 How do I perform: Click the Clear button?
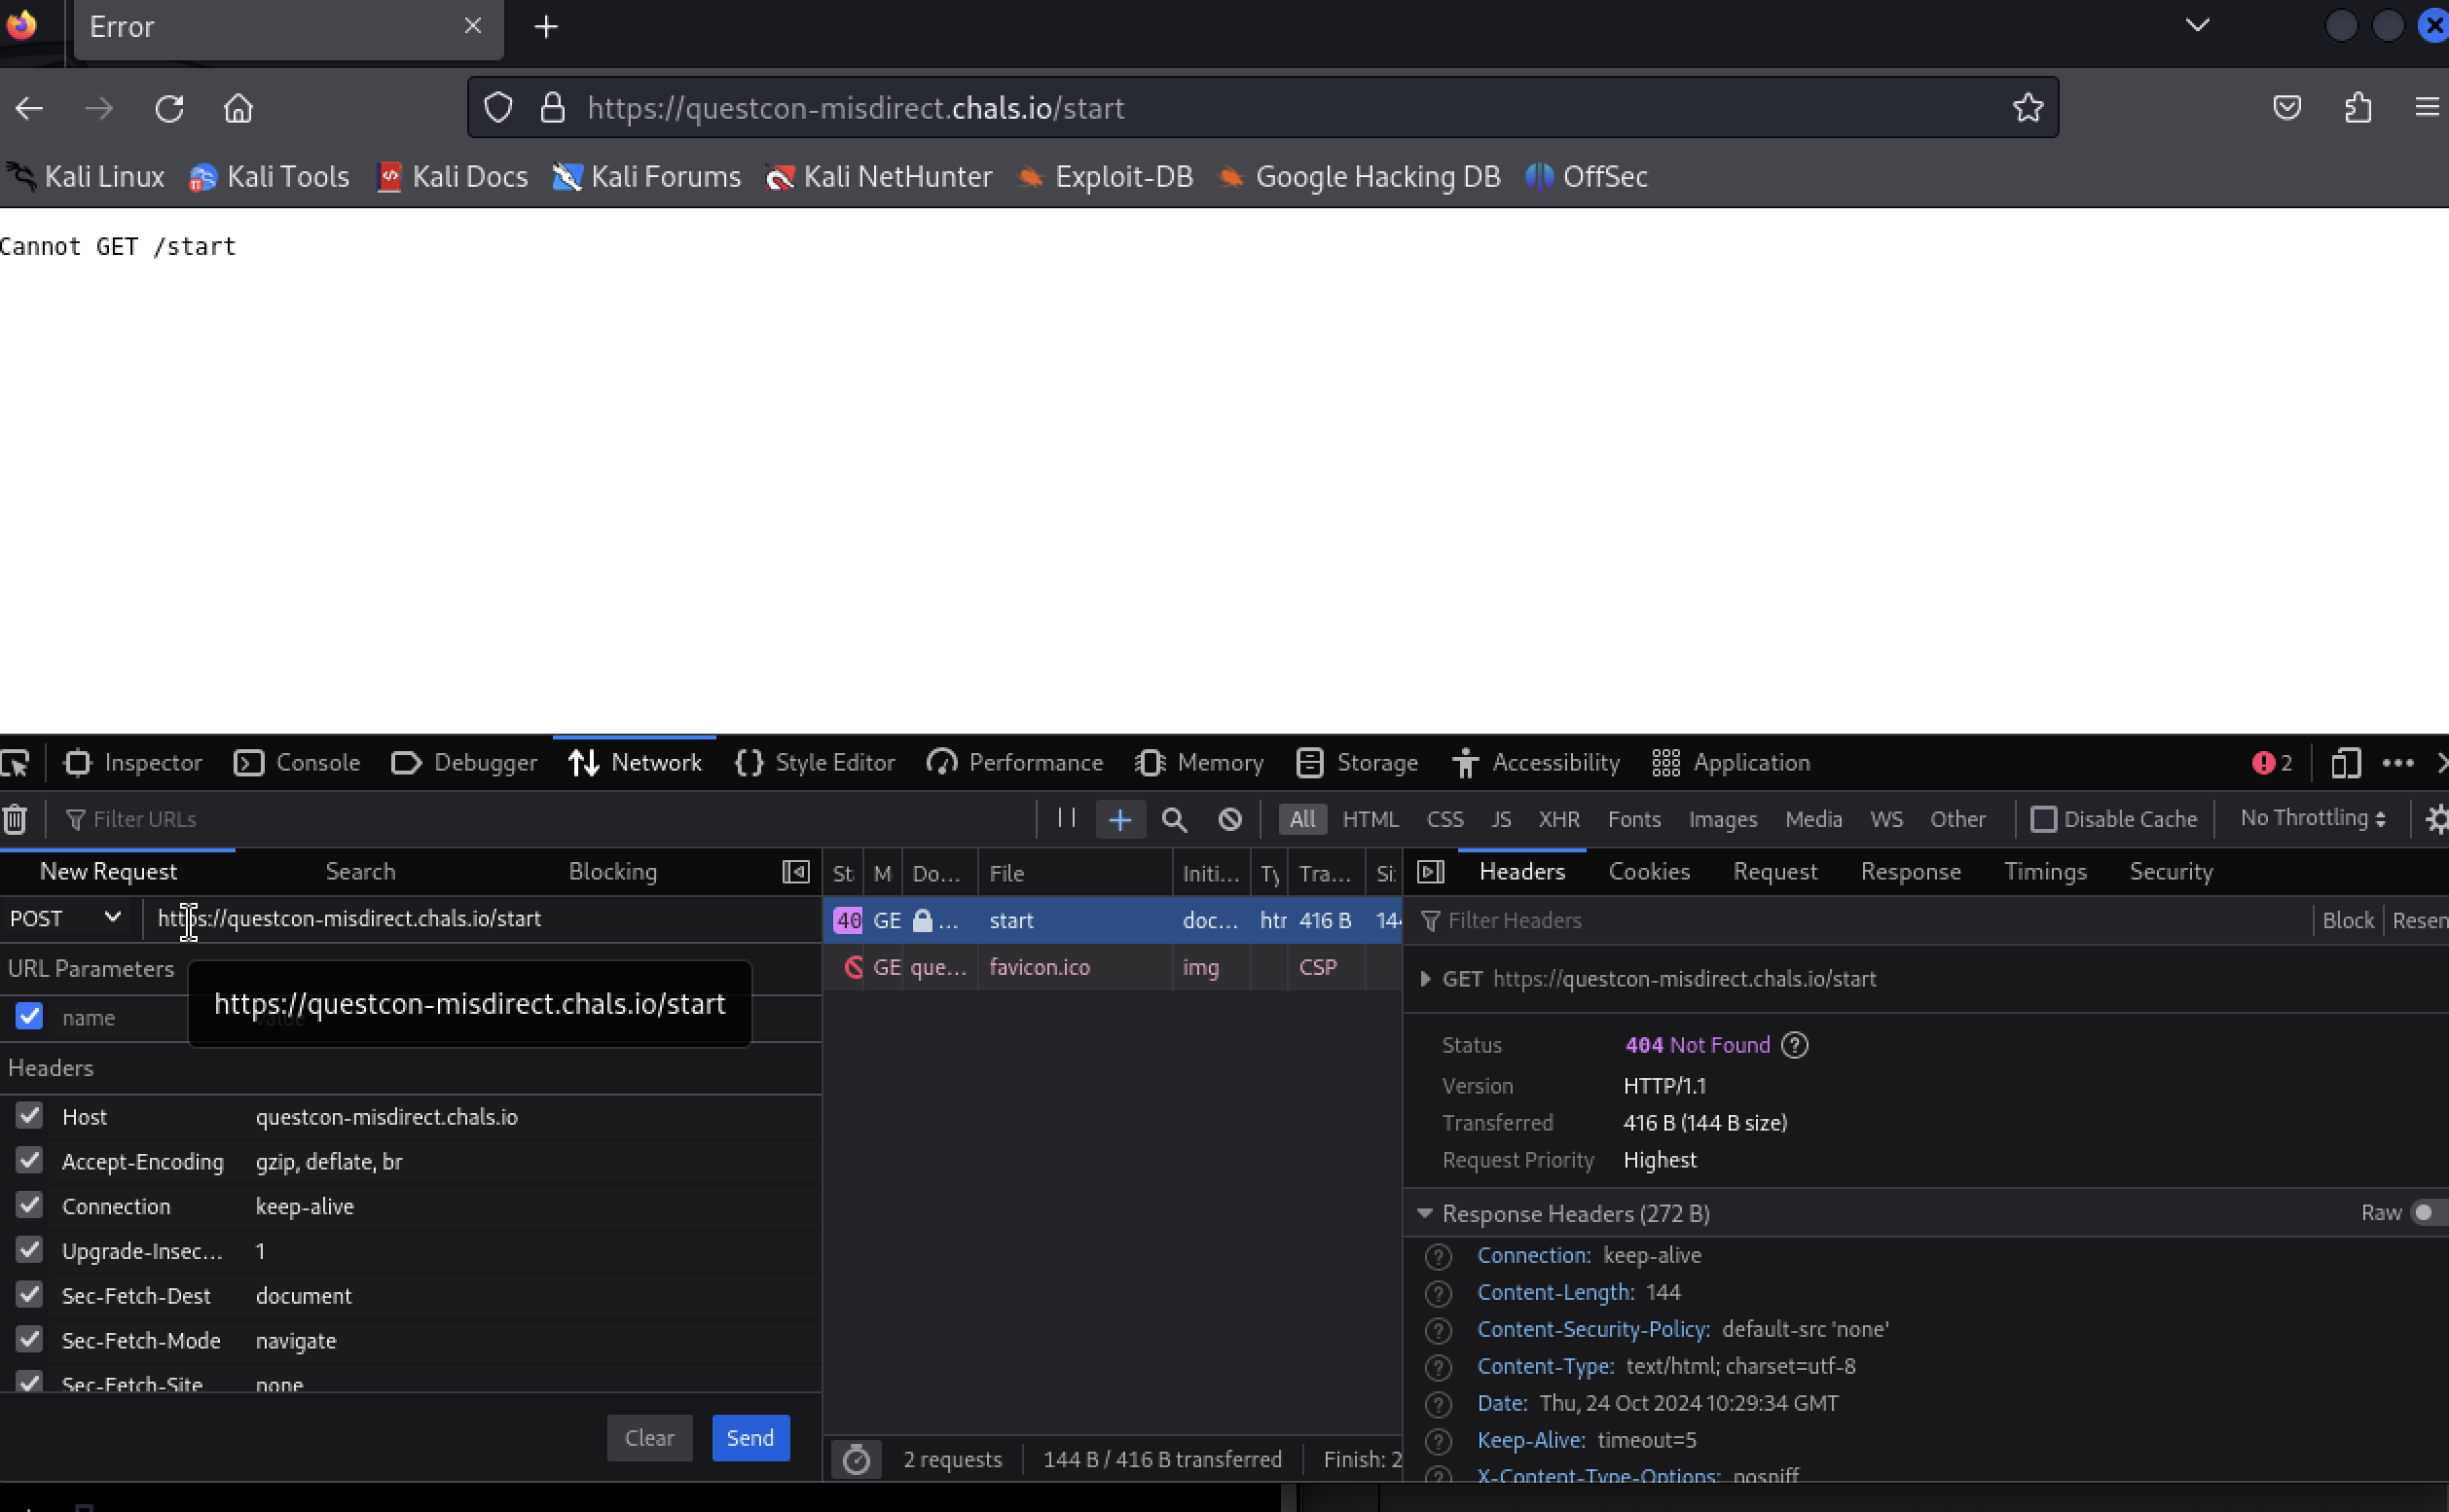pos(648,1437)
